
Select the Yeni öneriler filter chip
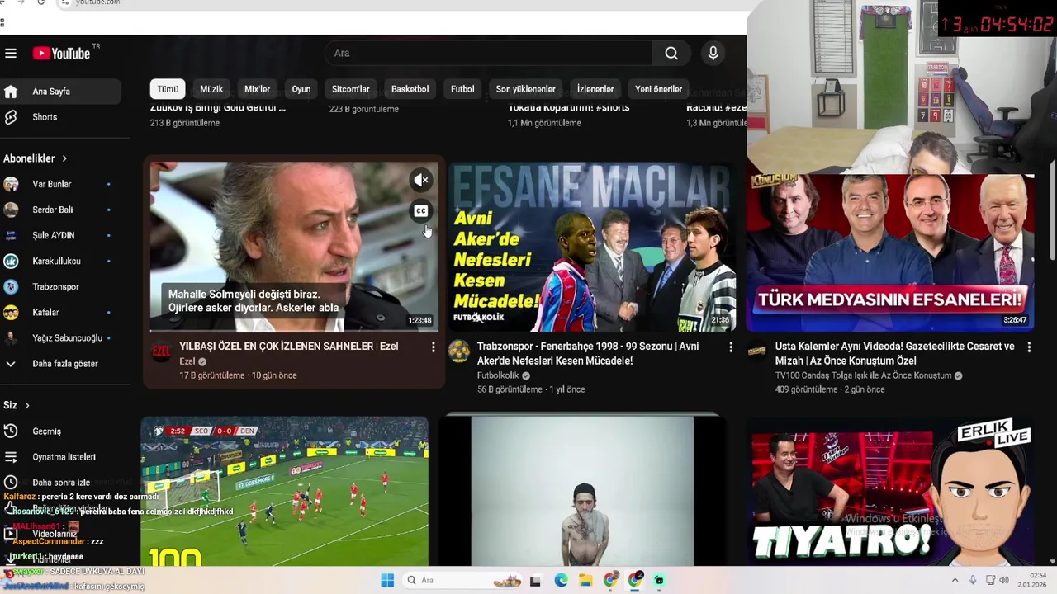tap(658, 89)
